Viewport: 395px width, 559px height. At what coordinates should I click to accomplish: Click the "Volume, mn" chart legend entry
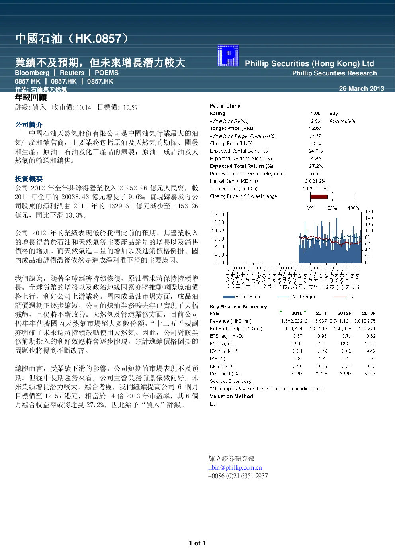[242, 296]
